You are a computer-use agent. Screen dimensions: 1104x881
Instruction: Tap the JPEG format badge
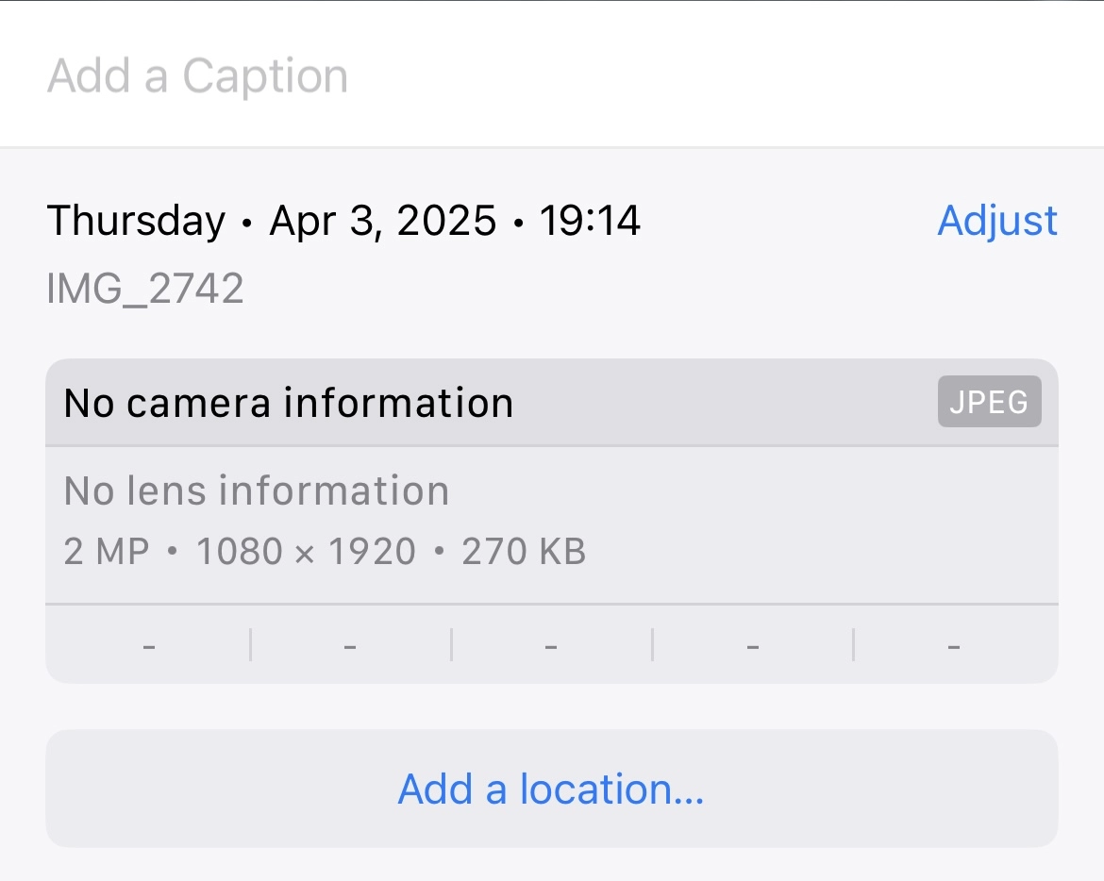coord(989,402)
